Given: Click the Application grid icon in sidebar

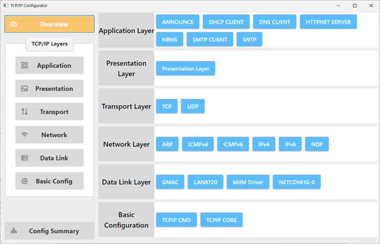Looking at the screenshot, I should (x=25, y=65).
